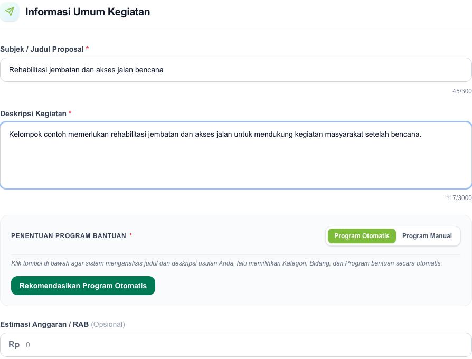
Task: Click the paper plane icon beside Informasi Umum Kegiatan
Action: [x=10, y=12]
